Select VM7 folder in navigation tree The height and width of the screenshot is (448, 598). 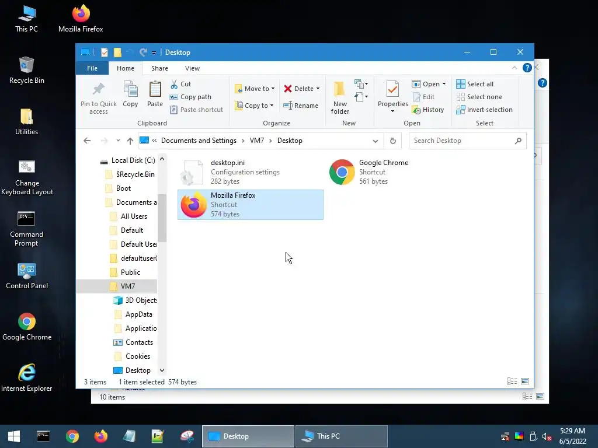click(117, 286)
